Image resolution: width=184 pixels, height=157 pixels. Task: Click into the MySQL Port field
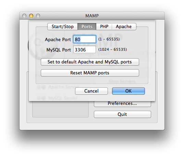pyautogui.click(x=85, y=49)
